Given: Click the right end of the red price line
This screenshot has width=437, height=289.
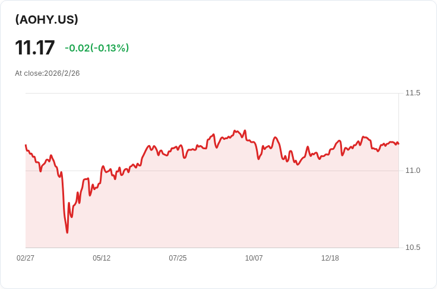Looking at the screenshot, I should (x=398, y=143).
